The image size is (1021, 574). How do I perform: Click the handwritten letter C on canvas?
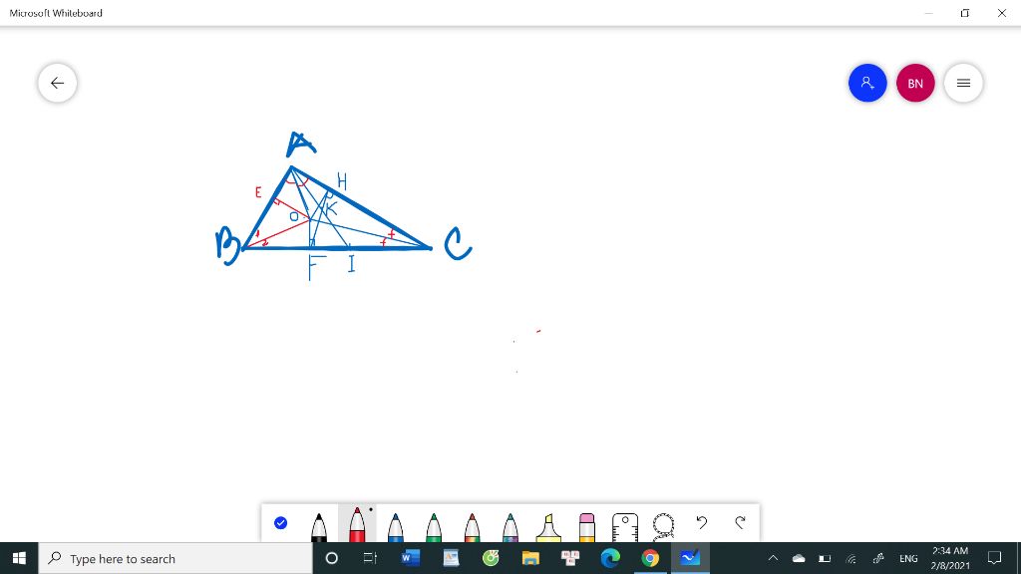458,244
